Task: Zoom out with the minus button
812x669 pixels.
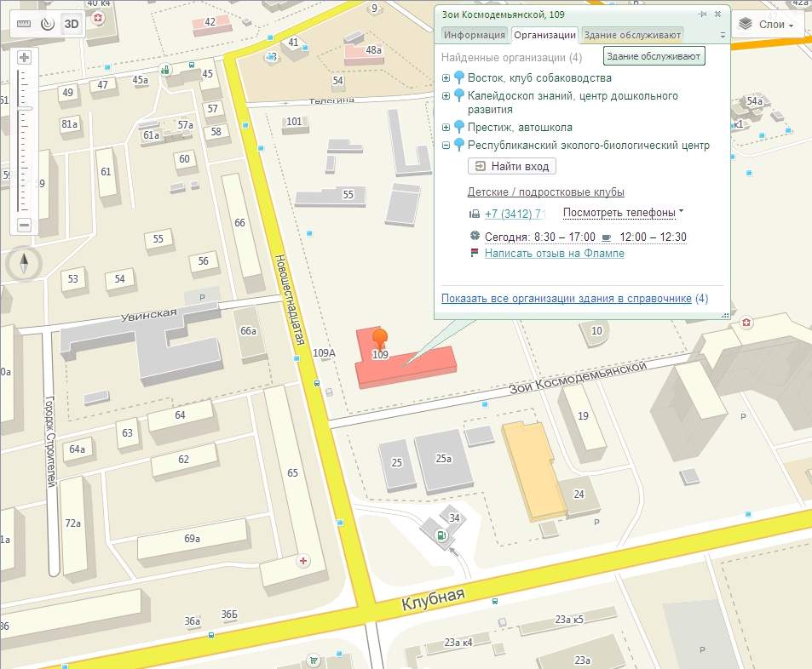Action: tap(24, 226)
